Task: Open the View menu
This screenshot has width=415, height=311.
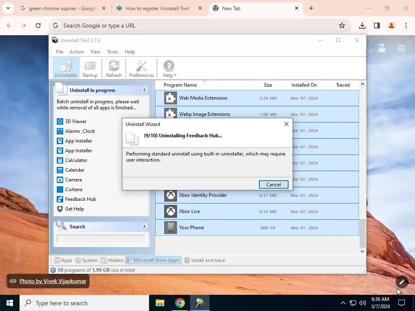Action: 95,52
